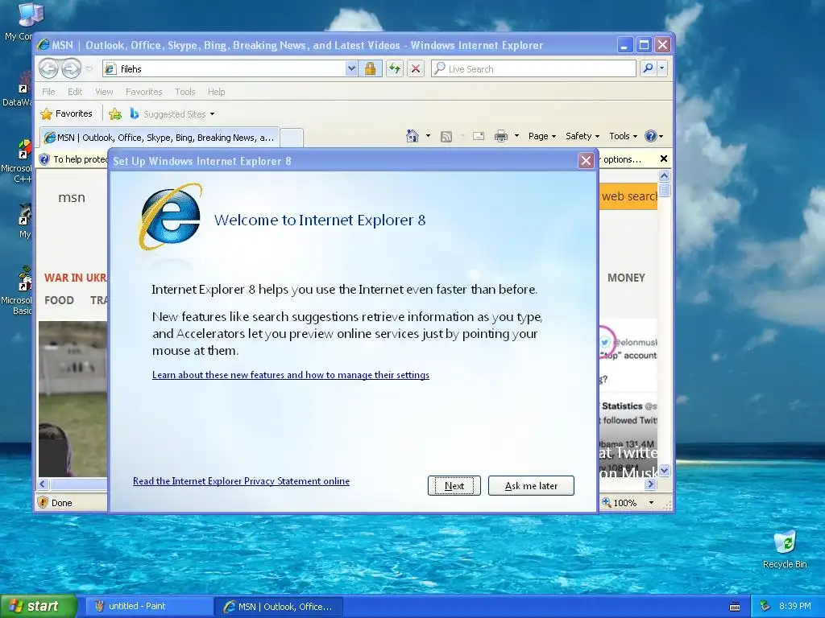
Task: Open the Edit menu
Action: [75, 92]
